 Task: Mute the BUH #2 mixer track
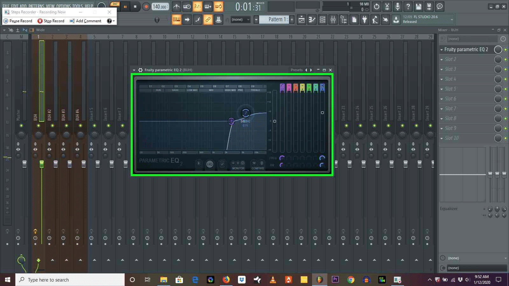coord(52,126)
